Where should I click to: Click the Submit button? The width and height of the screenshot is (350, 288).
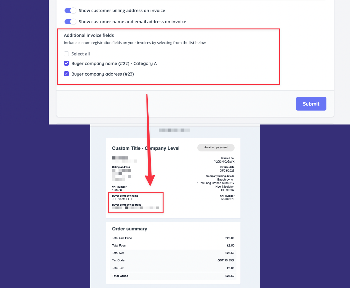tap(311, 104)
